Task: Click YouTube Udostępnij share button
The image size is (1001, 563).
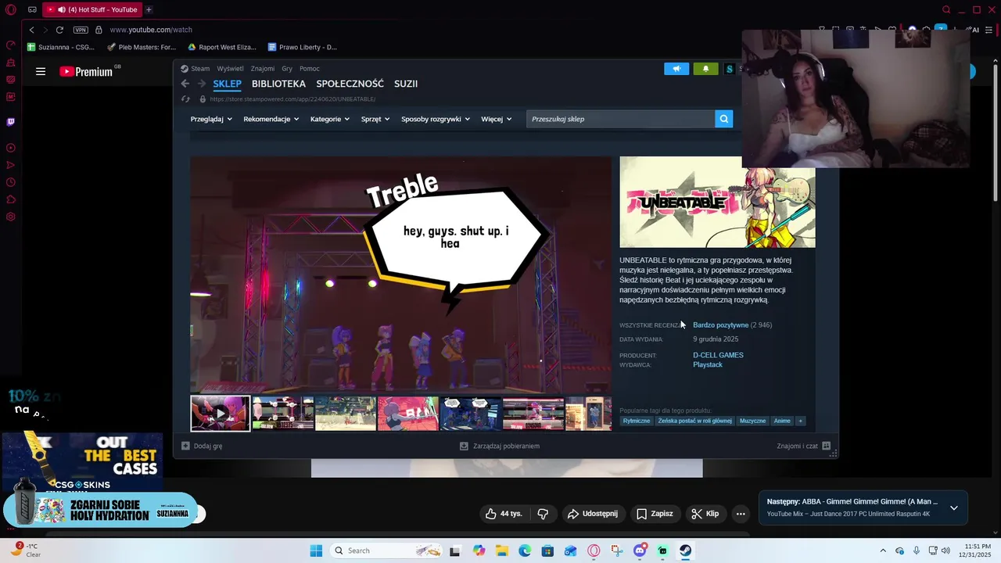Action: pyautogui.click(x=593, y=514)
